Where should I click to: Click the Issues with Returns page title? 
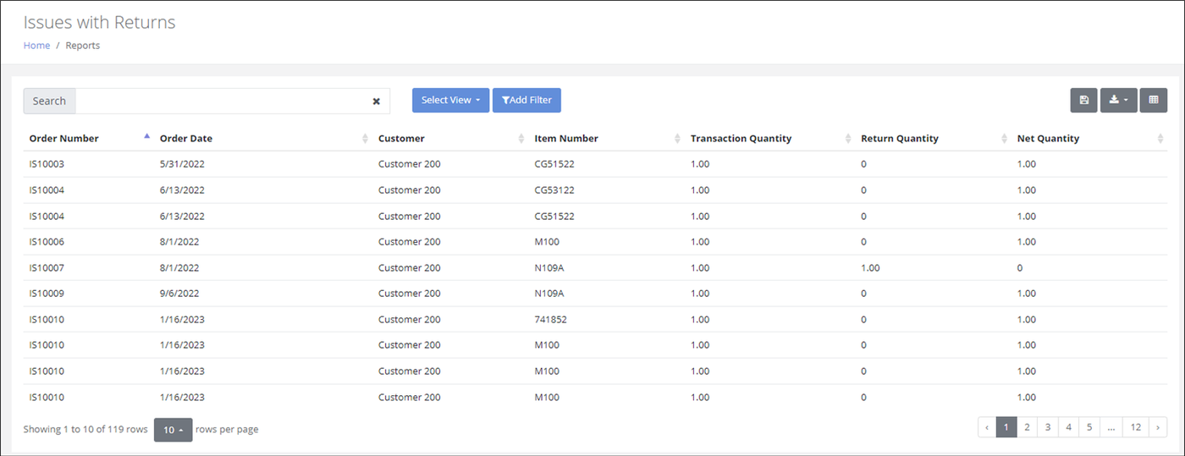100,22
